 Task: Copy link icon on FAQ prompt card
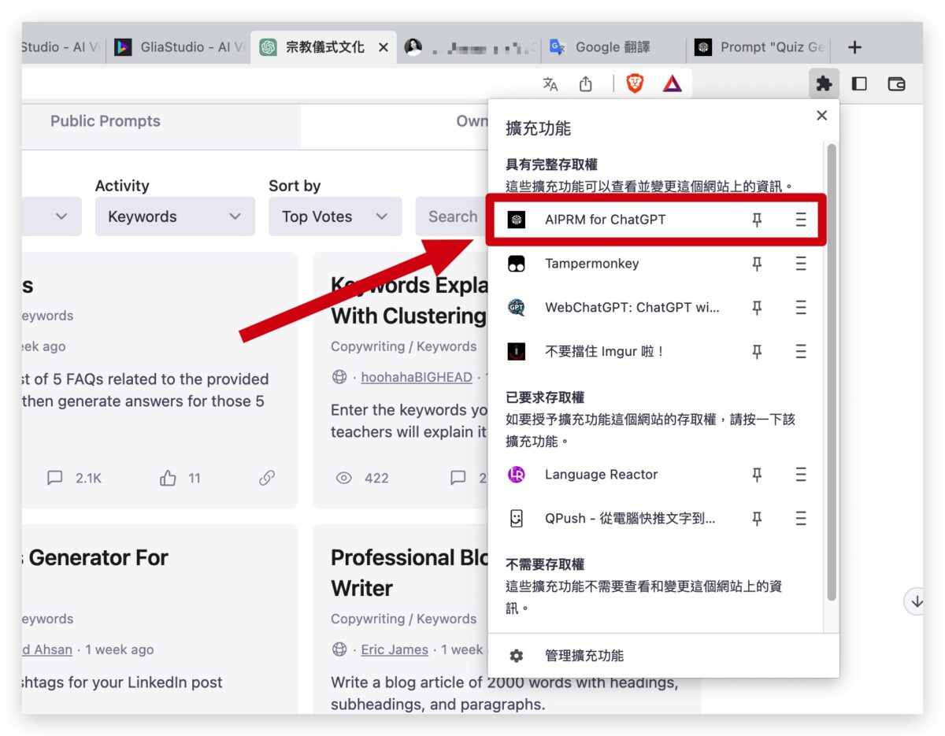tap(267, 478)
